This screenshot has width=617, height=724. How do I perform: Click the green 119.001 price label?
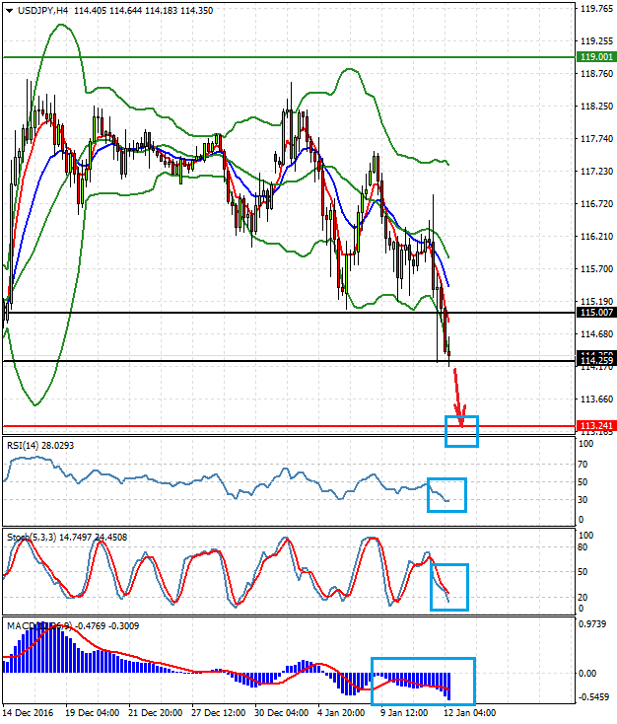coord(596,57)
